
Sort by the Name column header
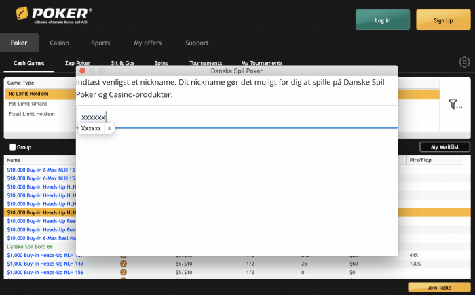pos(14,160)
